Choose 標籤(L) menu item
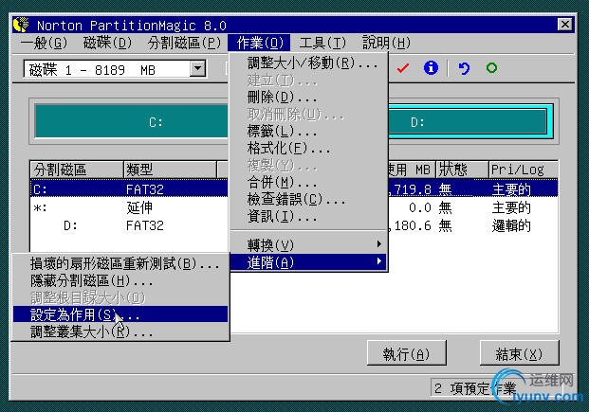Viewport: 589px width, 412px height. coord(309,132)
